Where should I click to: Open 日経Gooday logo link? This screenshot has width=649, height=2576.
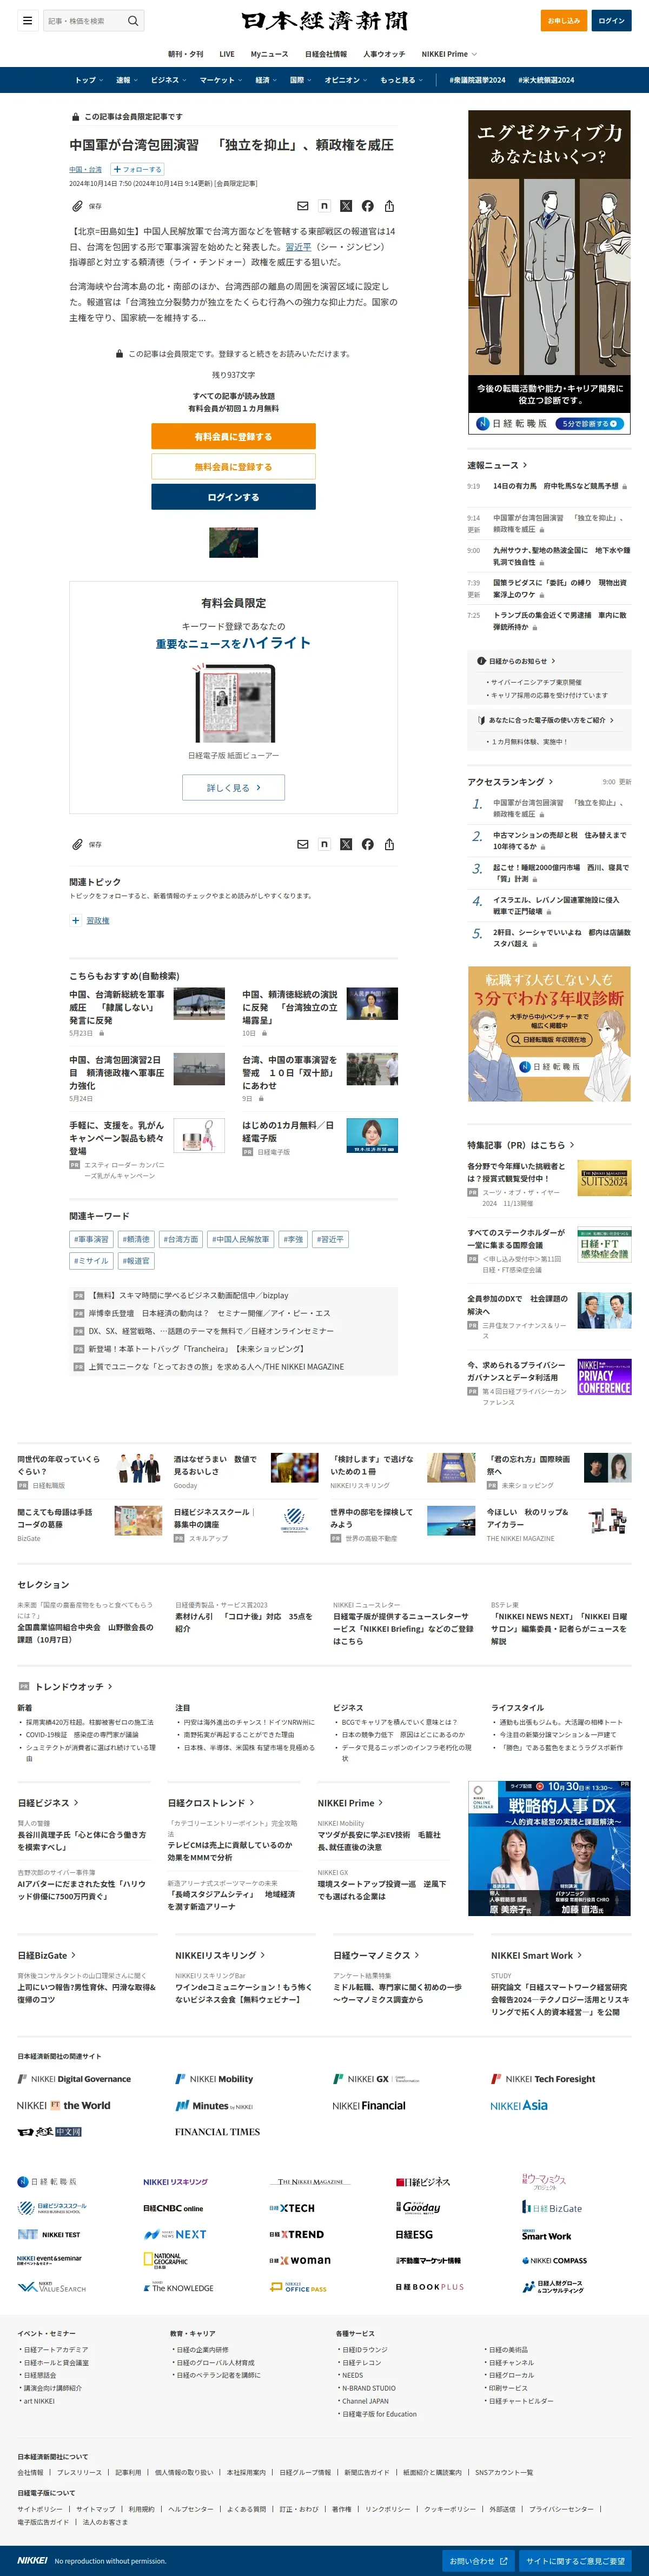[x=418, y=2208]
